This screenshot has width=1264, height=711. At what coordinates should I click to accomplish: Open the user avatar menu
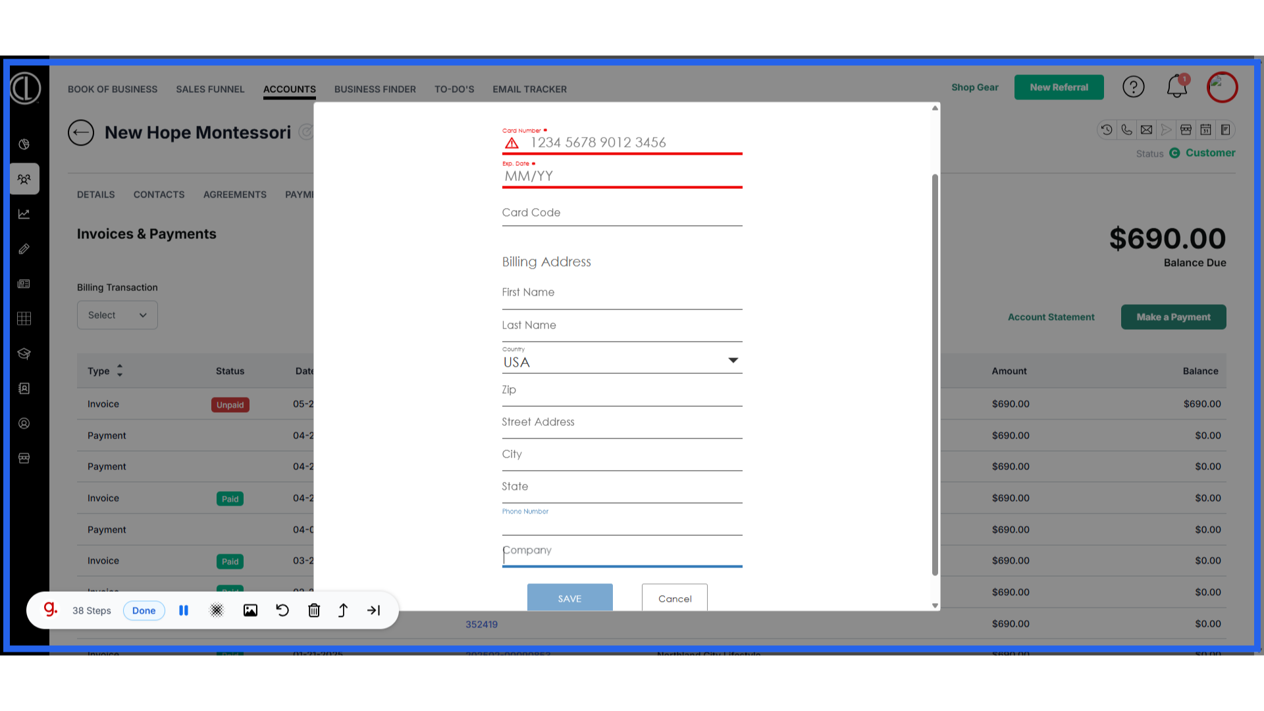[x=1223, y=87]
